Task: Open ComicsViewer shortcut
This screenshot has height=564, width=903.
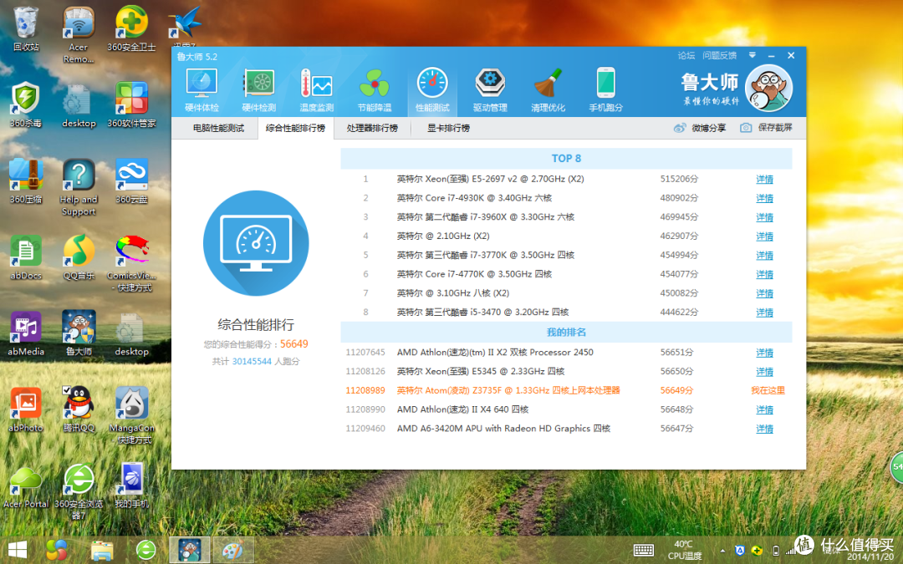Action: (131, 263)
